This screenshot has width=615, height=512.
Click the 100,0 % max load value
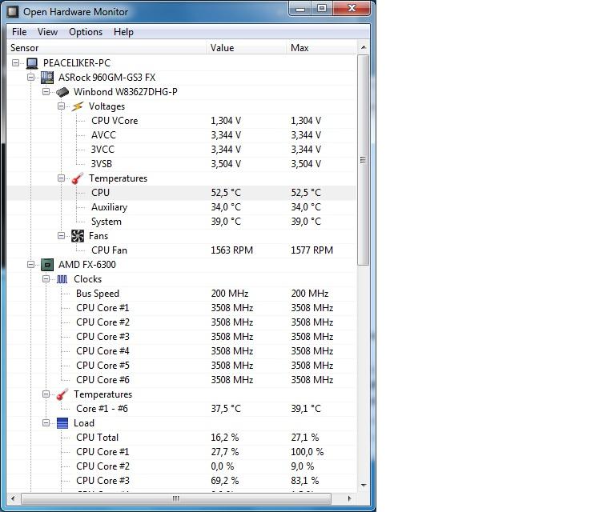click(307, 452)
